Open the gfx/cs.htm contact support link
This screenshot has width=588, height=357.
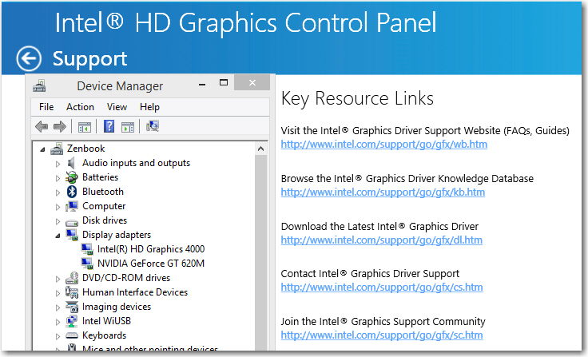coord(382,288)
